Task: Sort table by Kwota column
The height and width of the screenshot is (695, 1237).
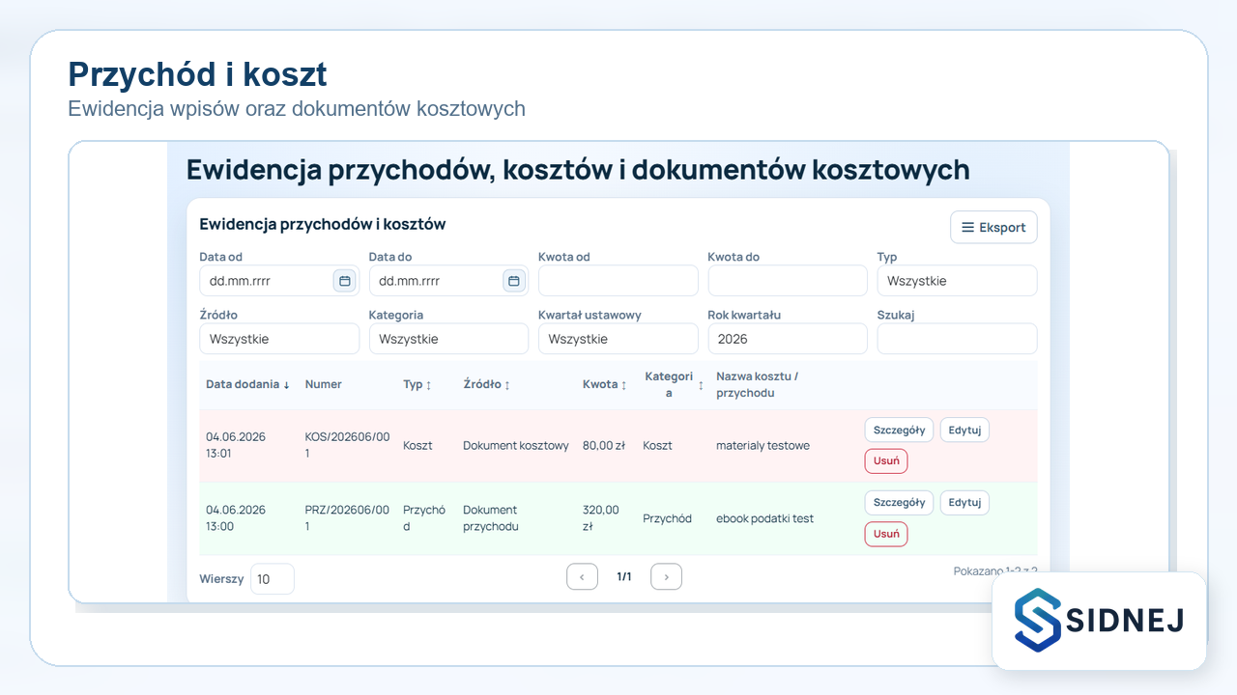Action: pos(605,384)
